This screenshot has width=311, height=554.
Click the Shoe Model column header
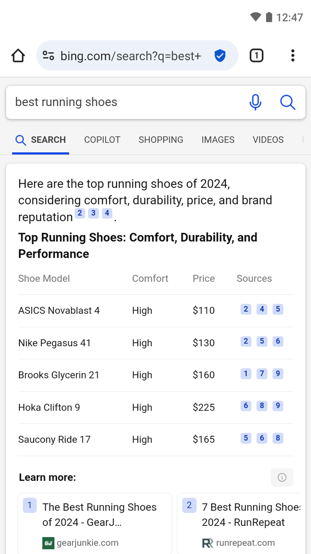[44, 278]
